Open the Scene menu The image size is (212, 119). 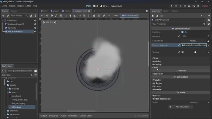[4, 6]
